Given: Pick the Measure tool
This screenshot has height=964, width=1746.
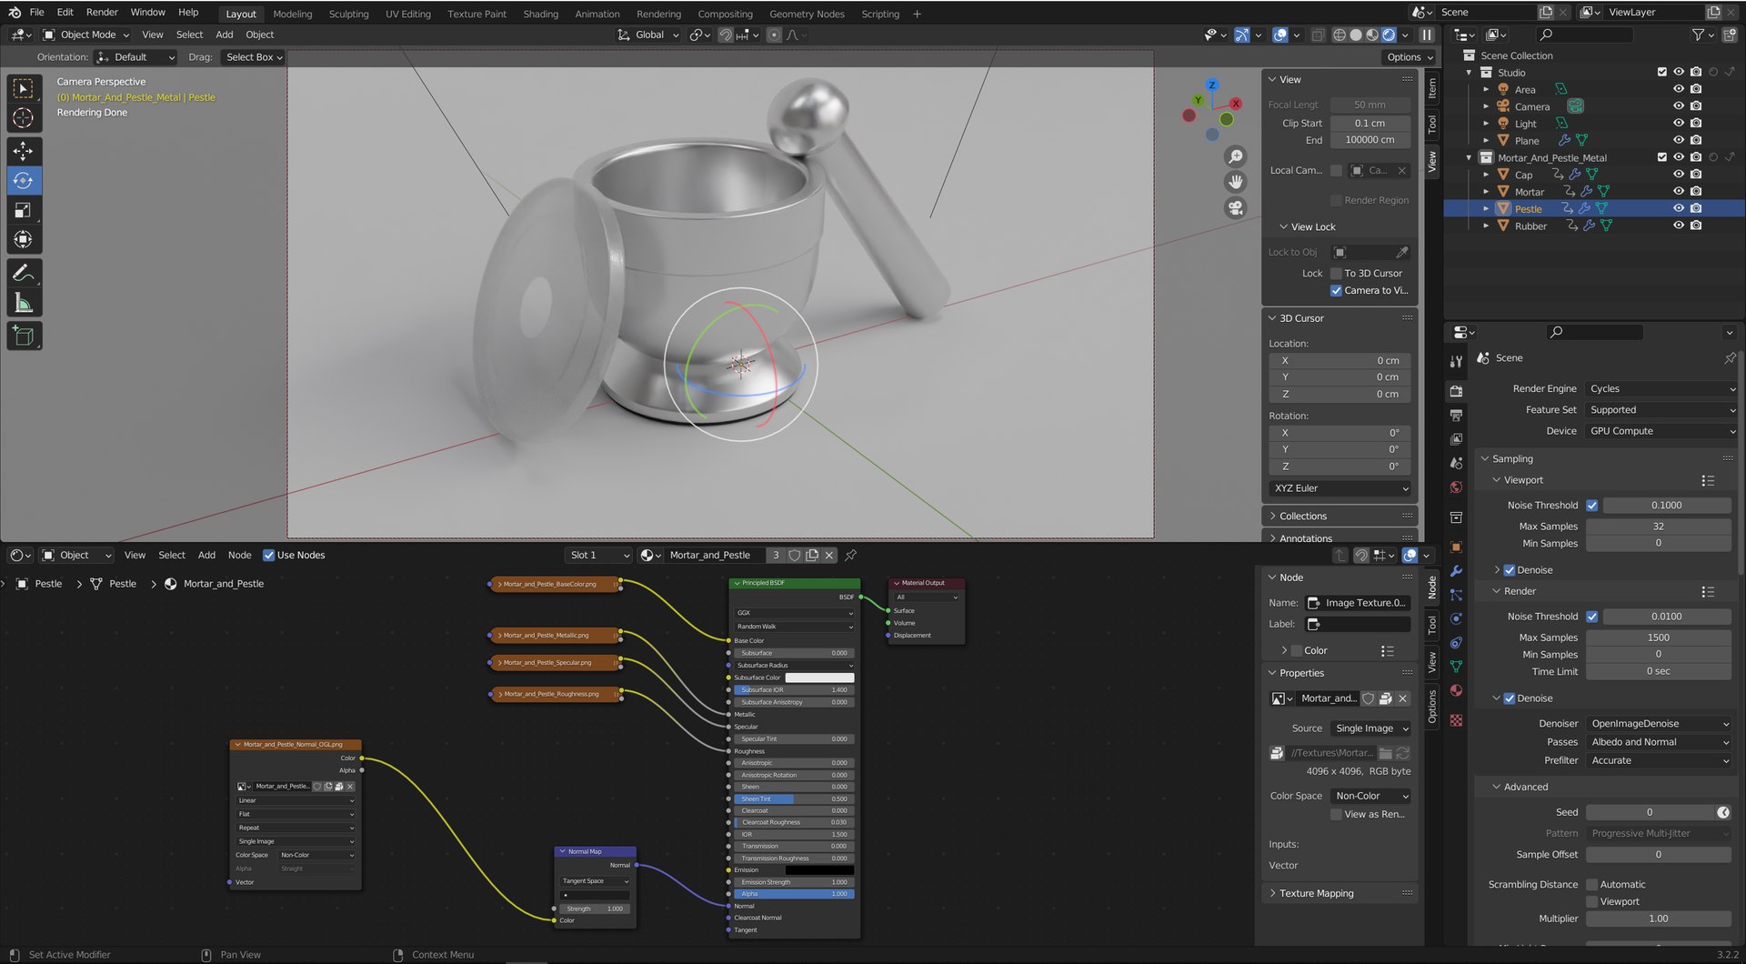Looking at the screenshot, I should click(x=24, y=304).
